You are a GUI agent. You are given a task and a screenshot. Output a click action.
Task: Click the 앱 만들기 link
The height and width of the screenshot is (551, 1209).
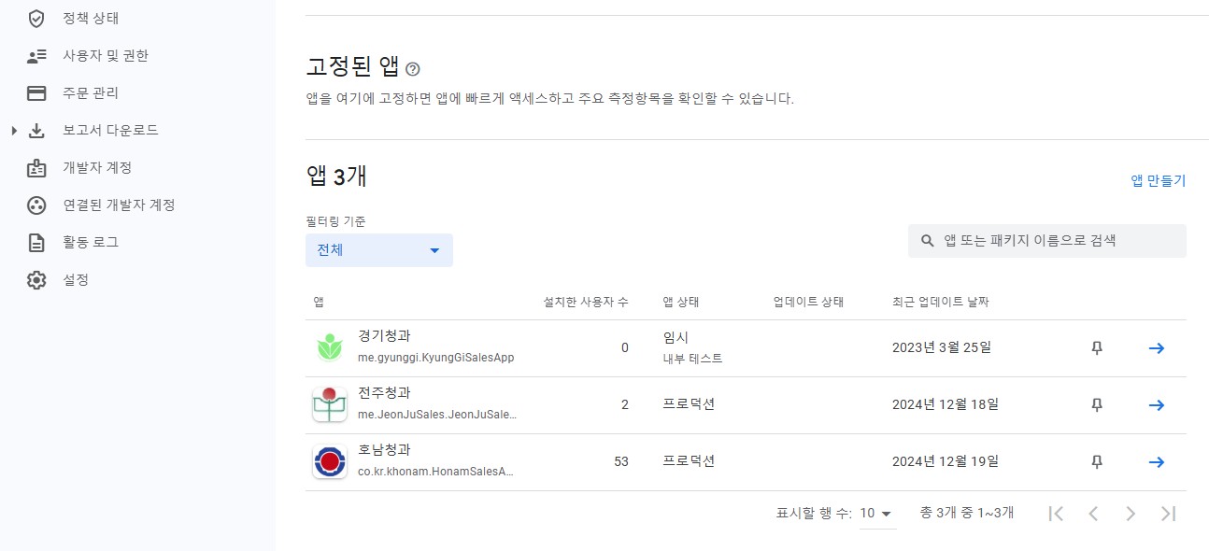click(1158, 181)
